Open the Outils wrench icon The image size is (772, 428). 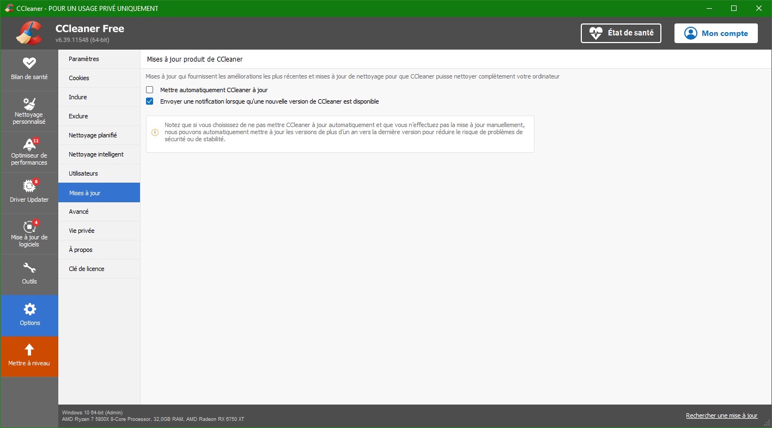coord(29,268)
